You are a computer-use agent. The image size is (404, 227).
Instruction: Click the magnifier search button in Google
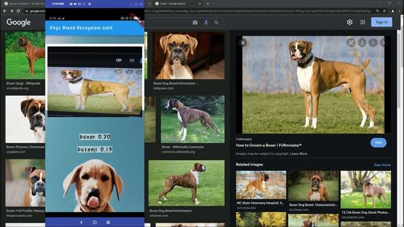[x=217, y=23]
